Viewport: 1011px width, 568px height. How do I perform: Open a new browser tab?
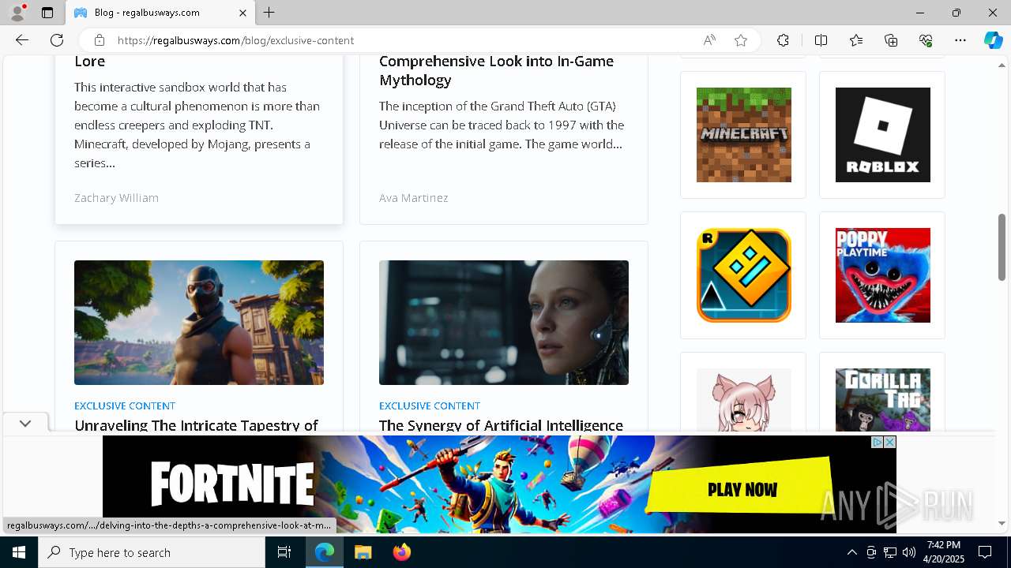pos(269,13)
